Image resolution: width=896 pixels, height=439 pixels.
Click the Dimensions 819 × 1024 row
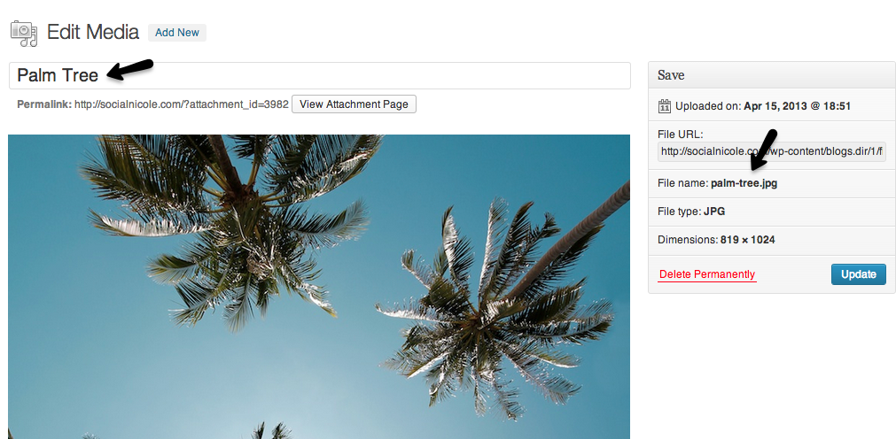coord(771,240)
